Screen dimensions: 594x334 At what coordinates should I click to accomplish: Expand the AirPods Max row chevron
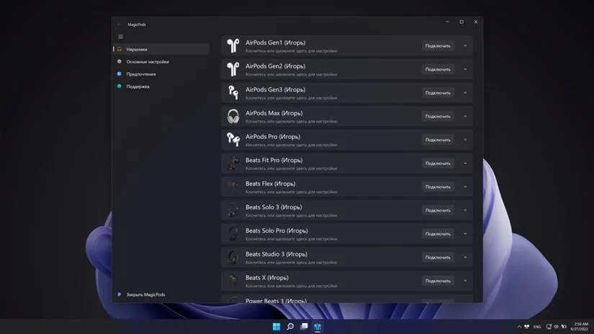(x=465, y=117)
